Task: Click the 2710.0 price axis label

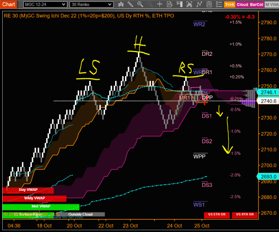Action: 269,149
